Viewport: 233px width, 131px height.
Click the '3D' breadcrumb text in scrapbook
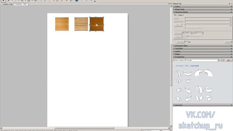(186, 66)
